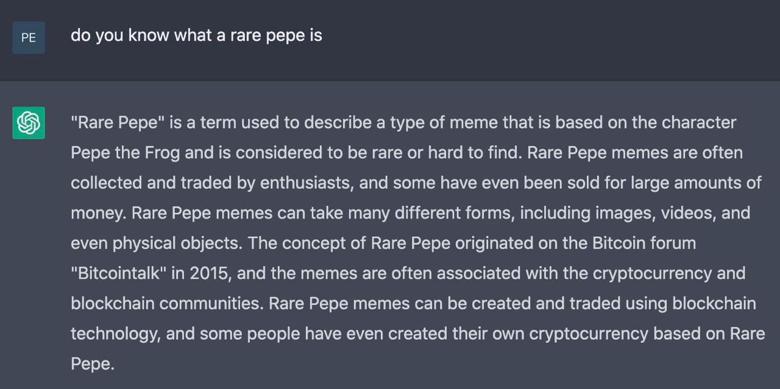Select the user message about rare pepe
Screen dimensions: 780x389
tap(196, 35)
